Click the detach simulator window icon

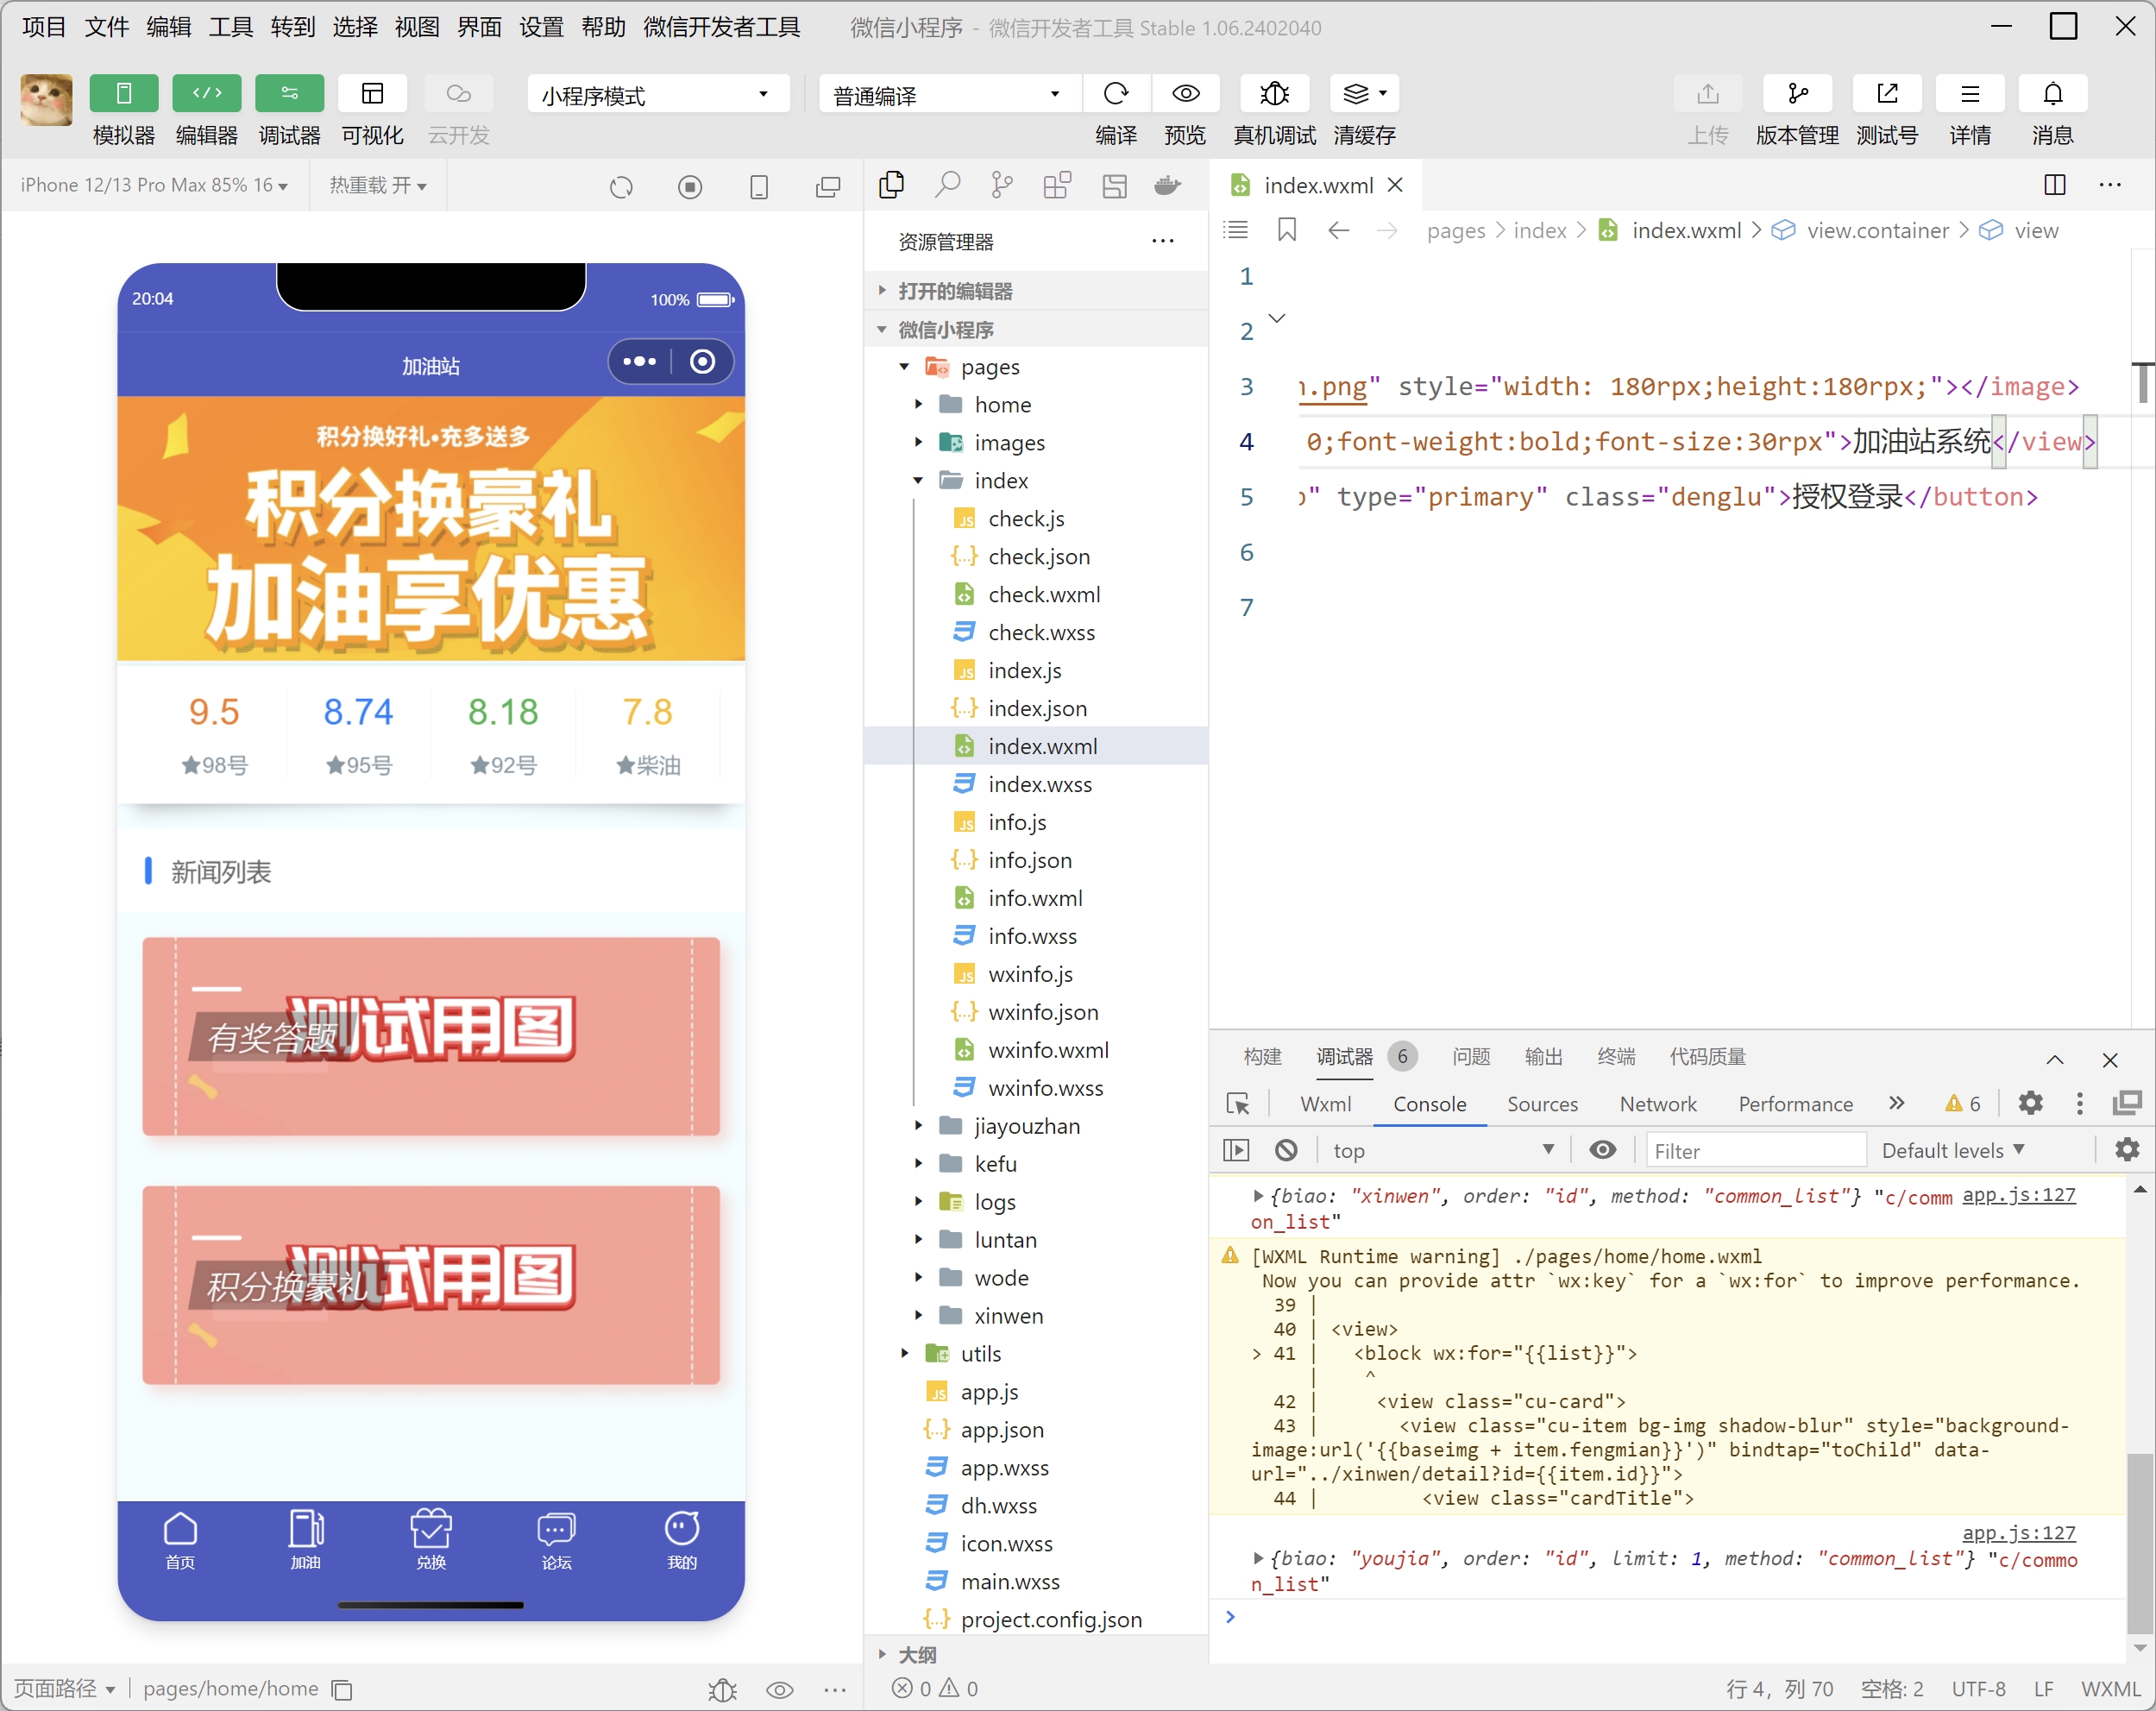point(828,187)
